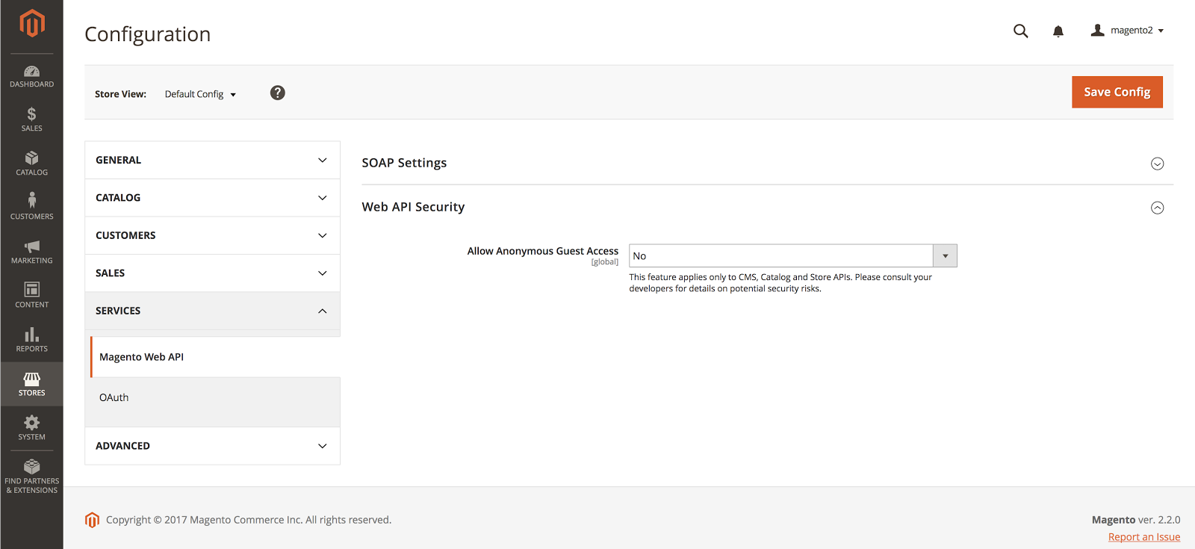Click the Report an Issue link
This screenshot has height=549, width=1195.
(x=1143, y=537)
